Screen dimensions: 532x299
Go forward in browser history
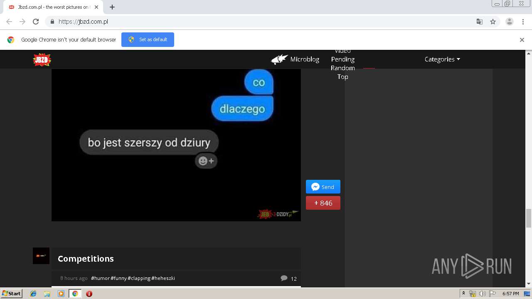click(x=22, y=22)
